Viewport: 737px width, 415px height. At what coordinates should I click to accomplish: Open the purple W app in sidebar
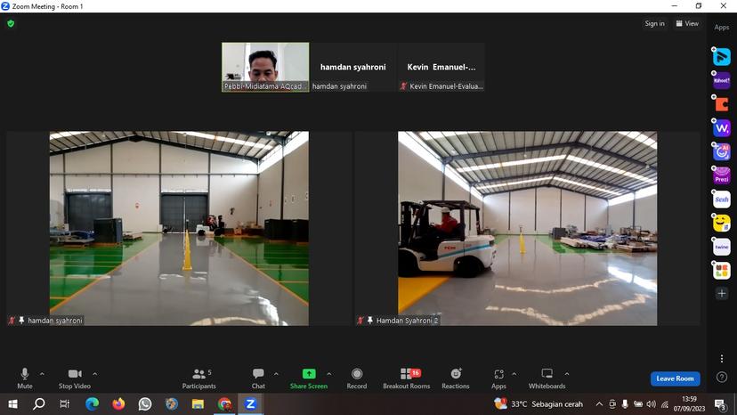point(722,128)
